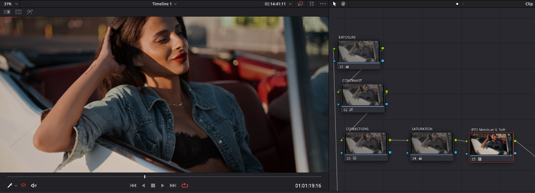Select the EXPOSURE node thumbnail
The width and height of the screenshot is (535, 193).
(359, 52)
